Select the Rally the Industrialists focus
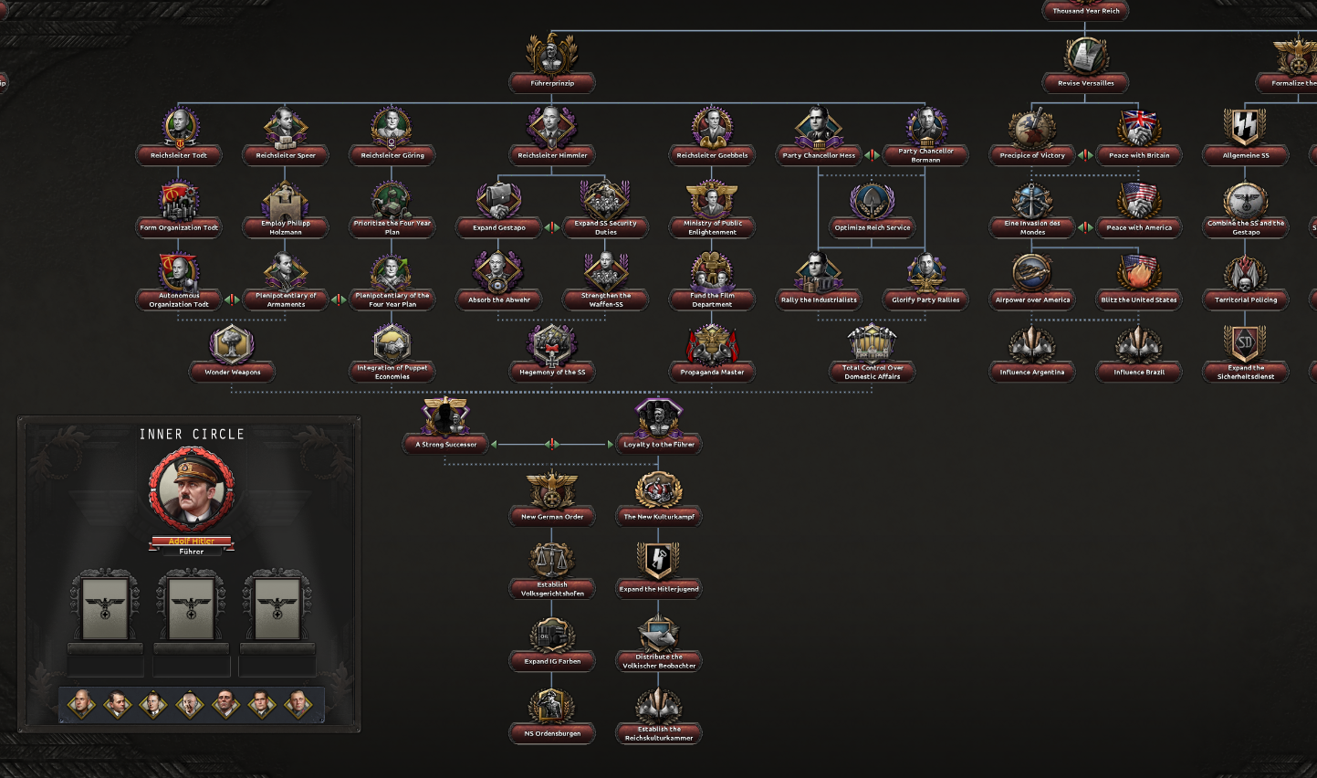The height and width of the screenshot is (778, 1317). 819,280
